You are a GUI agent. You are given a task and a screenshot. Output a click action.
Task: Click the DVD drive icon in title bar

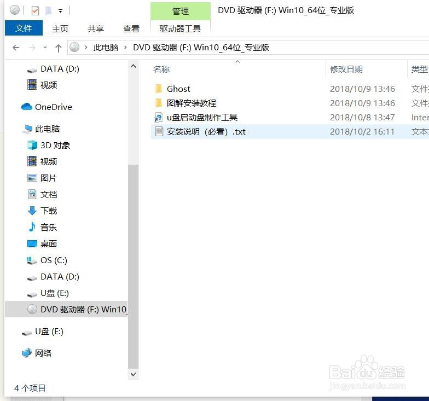(14, 10)
